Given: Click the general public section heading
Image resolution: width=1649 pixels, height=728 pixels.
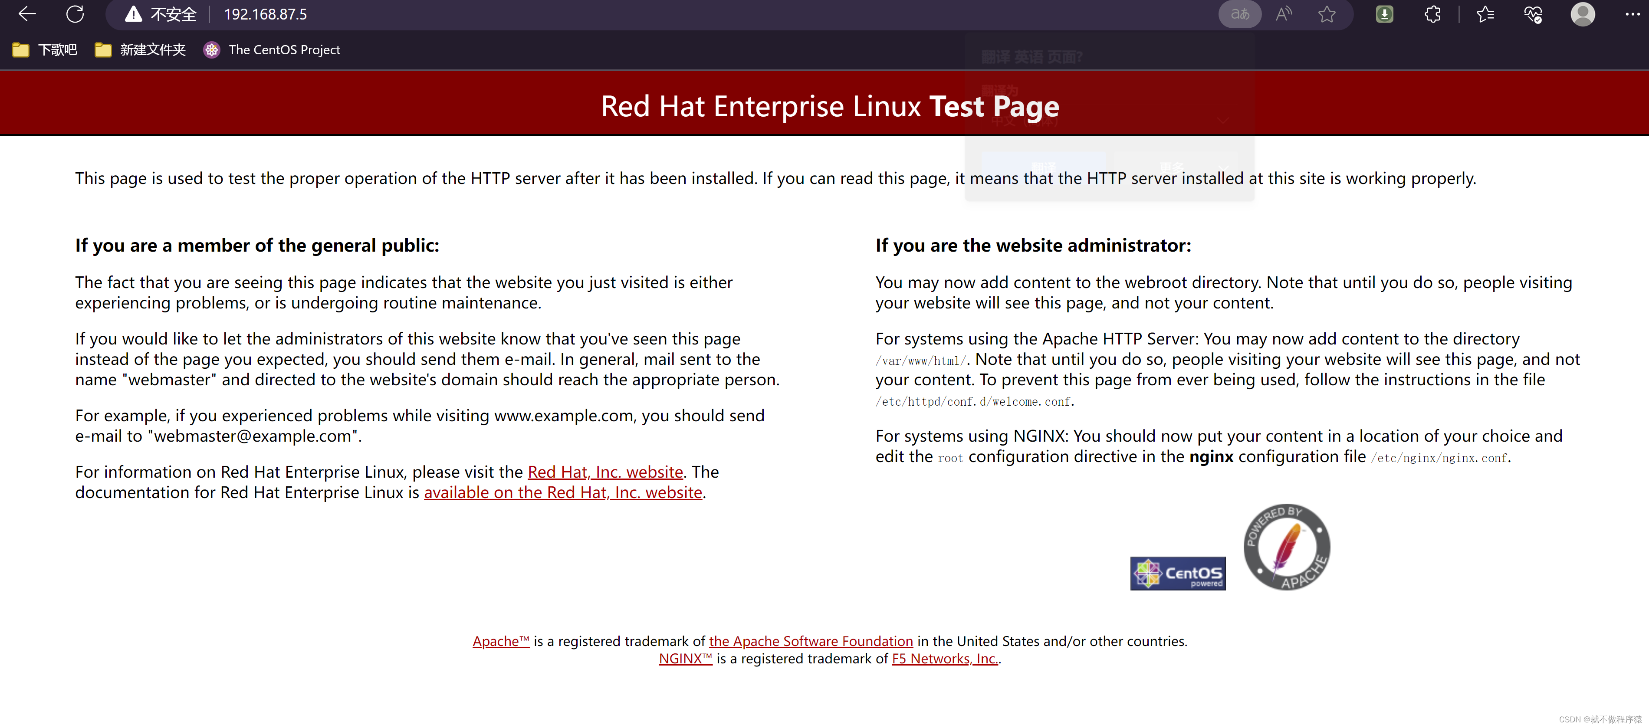Looking at the screenshot, I should 257,246.
